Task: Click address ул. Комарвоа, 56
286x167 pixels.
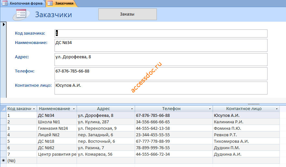Action: [x=106, y=154]
